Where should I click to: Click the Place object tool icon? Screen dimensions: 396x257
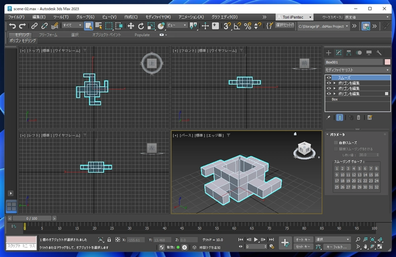pos(161,26)
